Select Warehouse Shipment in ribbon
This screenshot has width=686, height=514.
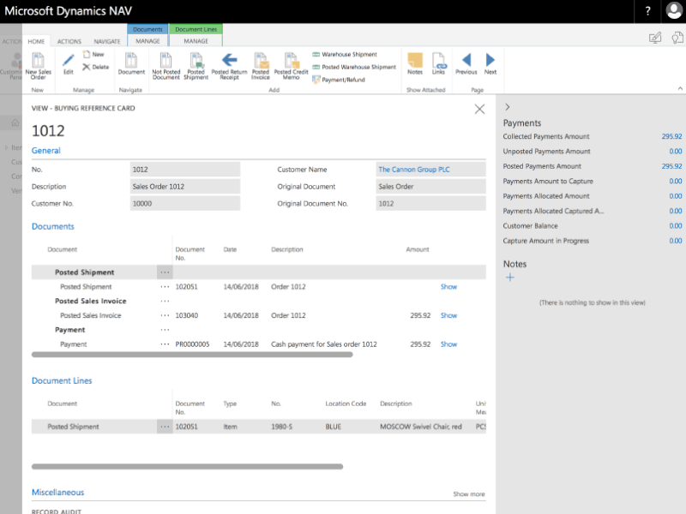coord(345,54)
